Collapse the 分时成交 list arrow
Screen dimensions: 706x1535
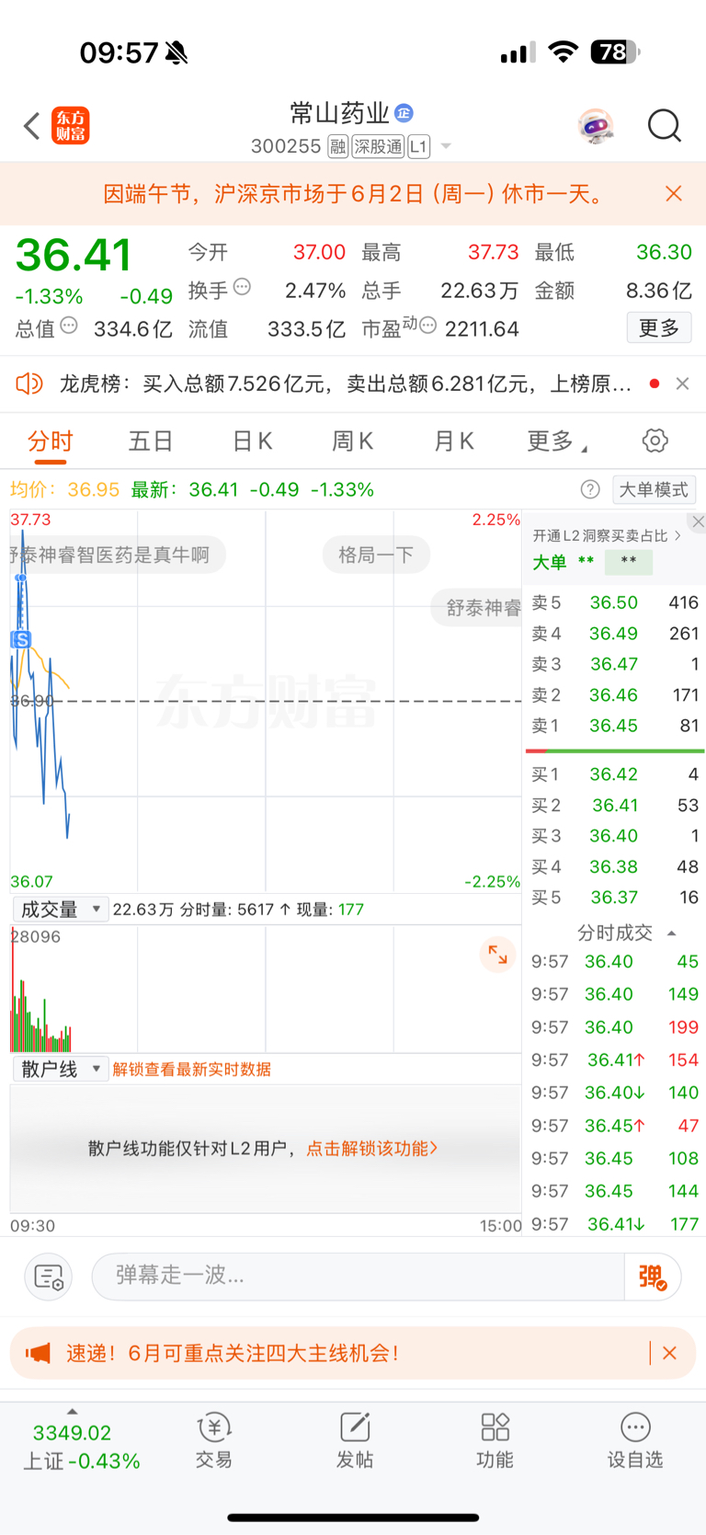pos(672,933)
